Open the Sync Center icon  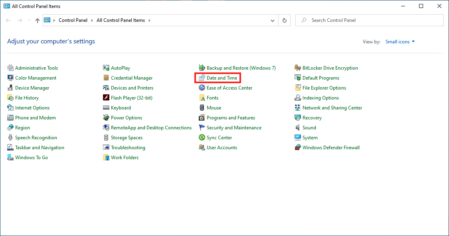[202, 138]
